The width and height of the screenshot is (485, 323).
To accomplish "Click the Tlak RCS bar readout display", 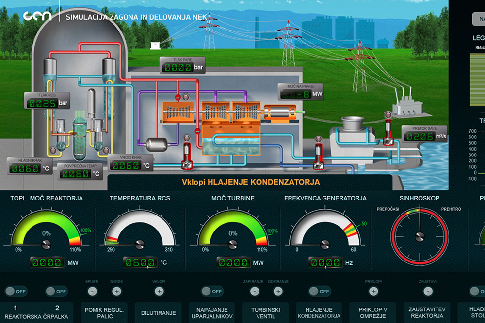I will pyautogui.click(x=42, y=103).
